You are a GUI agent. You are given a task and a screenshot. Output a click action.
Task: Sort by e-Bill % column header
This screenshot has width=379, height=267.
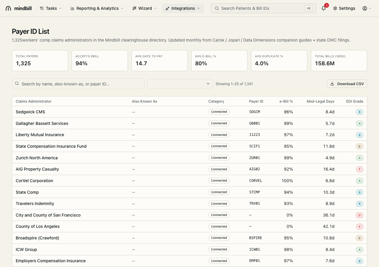pyautogui.click(x=286, y=101)
